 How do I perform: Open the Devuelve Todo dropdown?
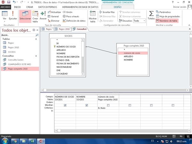pyautogui.click(x=140, y=20)
